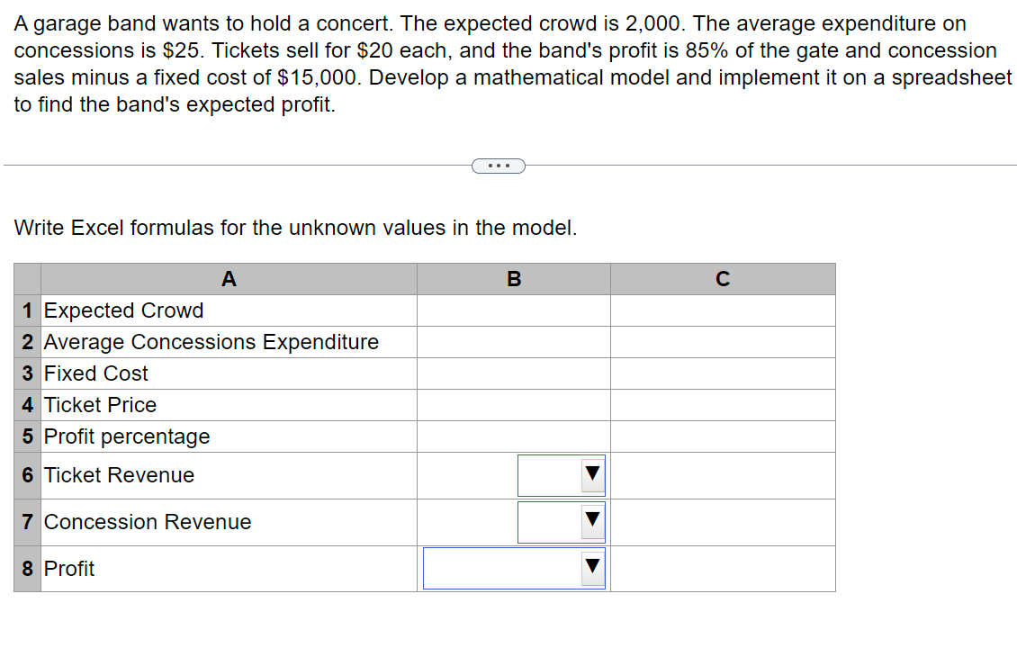Select cell C6 in column C
The height and width of the screenshot is (657, 1017).
pos(723,475)
